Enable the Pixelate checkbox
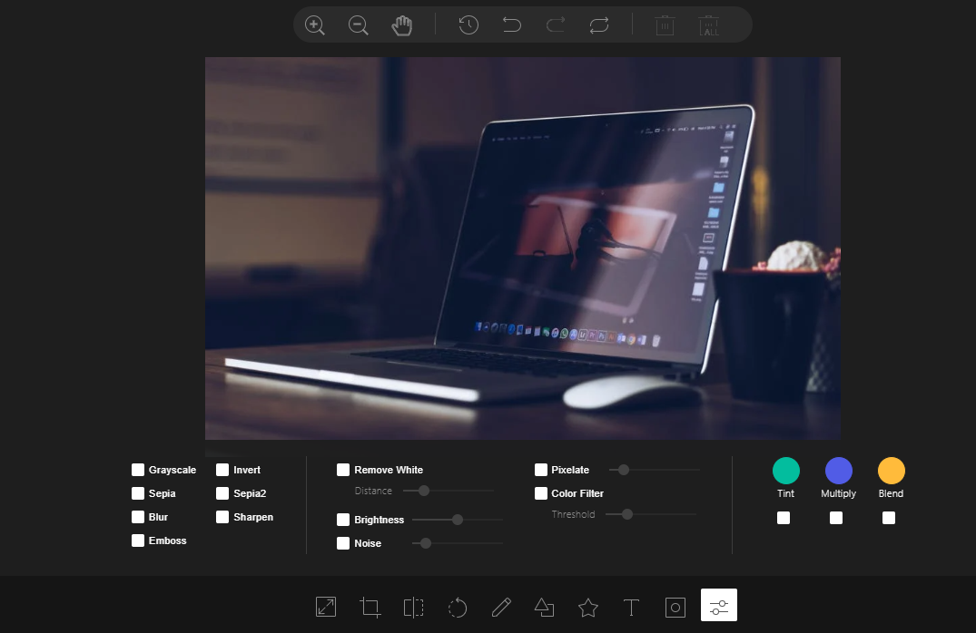976x633 pixels. 541,470
